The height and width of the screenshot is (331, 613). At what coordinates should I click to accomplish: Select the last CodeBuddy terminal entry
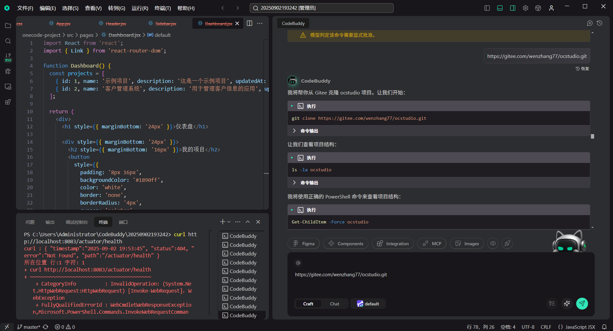(242, 315)
